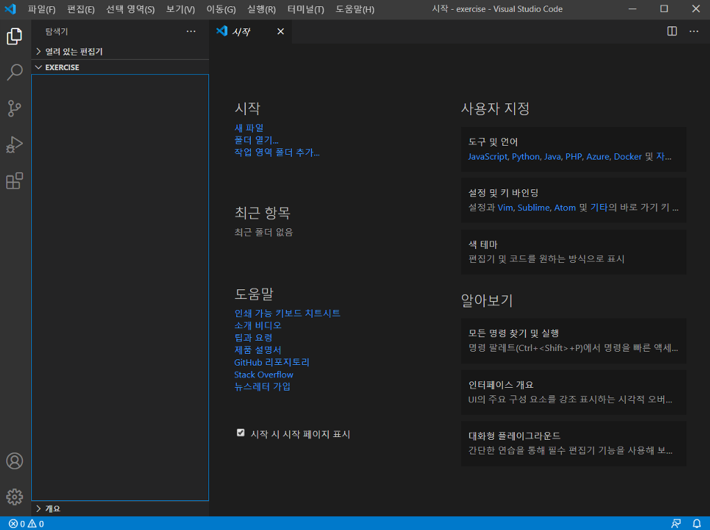Open the Search view icon

tap(15, 72)
